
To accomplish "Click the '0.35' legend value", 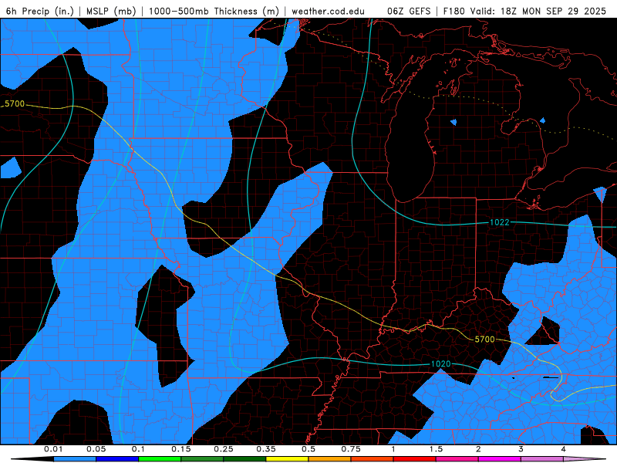I will click(266, 449).
